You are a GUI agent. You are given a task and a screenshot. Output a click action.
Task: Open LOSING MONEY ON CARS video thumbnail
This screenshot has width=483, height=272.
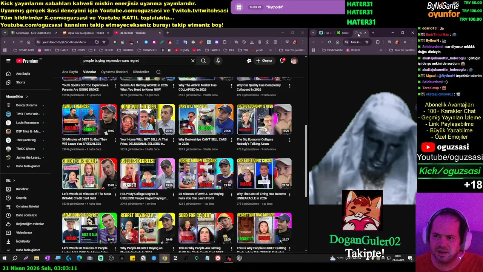(x=206, y=173)
